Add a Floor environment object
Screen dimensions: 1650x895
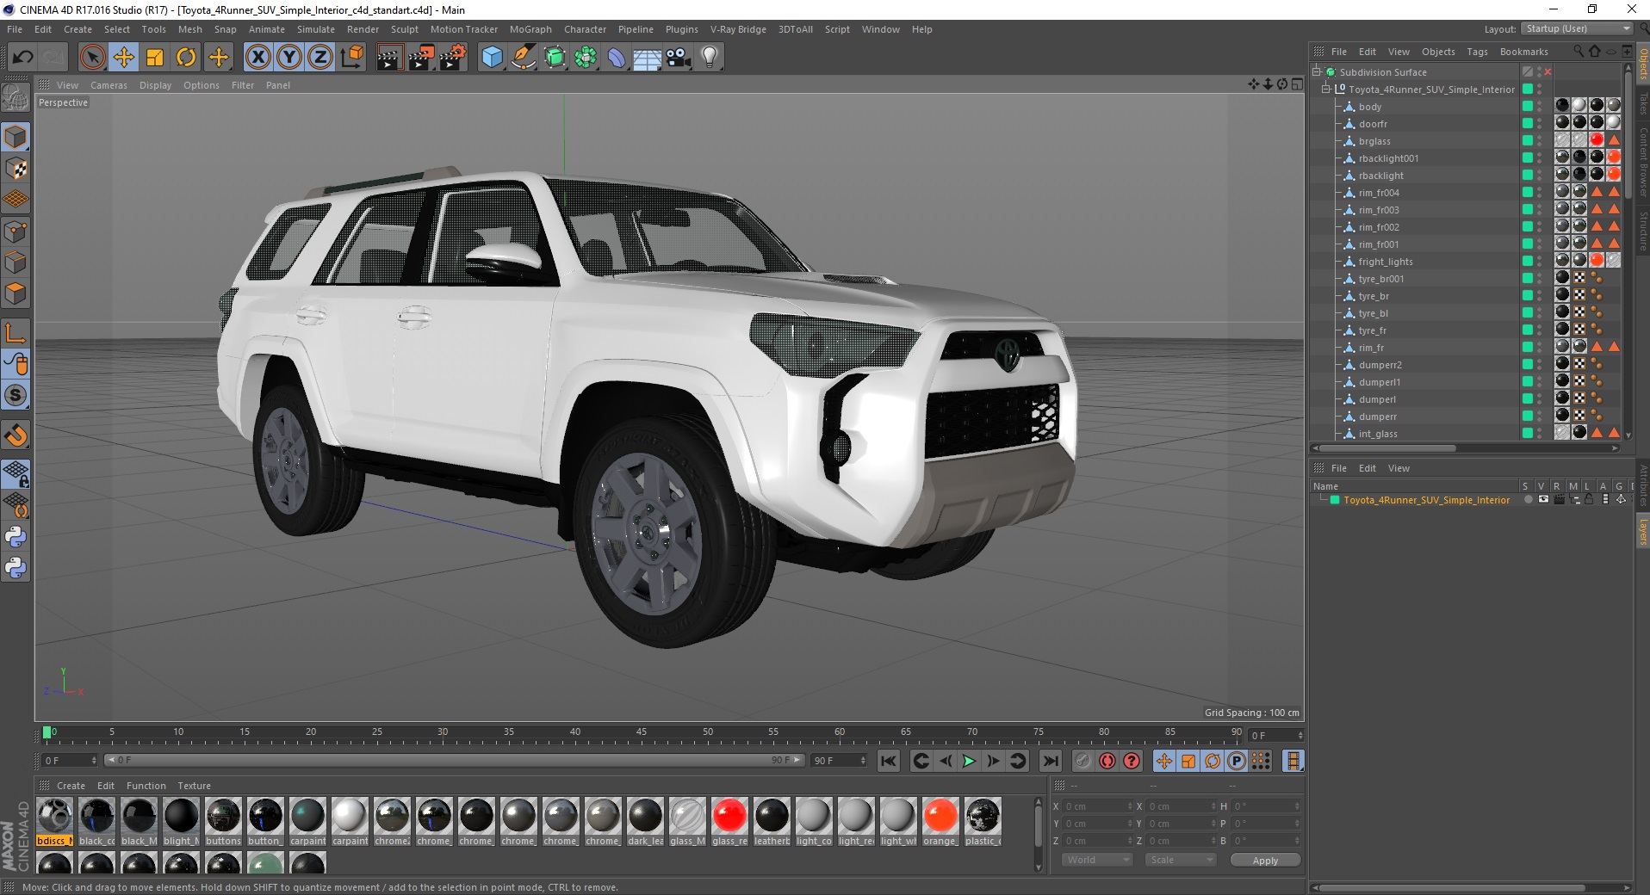coord(648,58)
